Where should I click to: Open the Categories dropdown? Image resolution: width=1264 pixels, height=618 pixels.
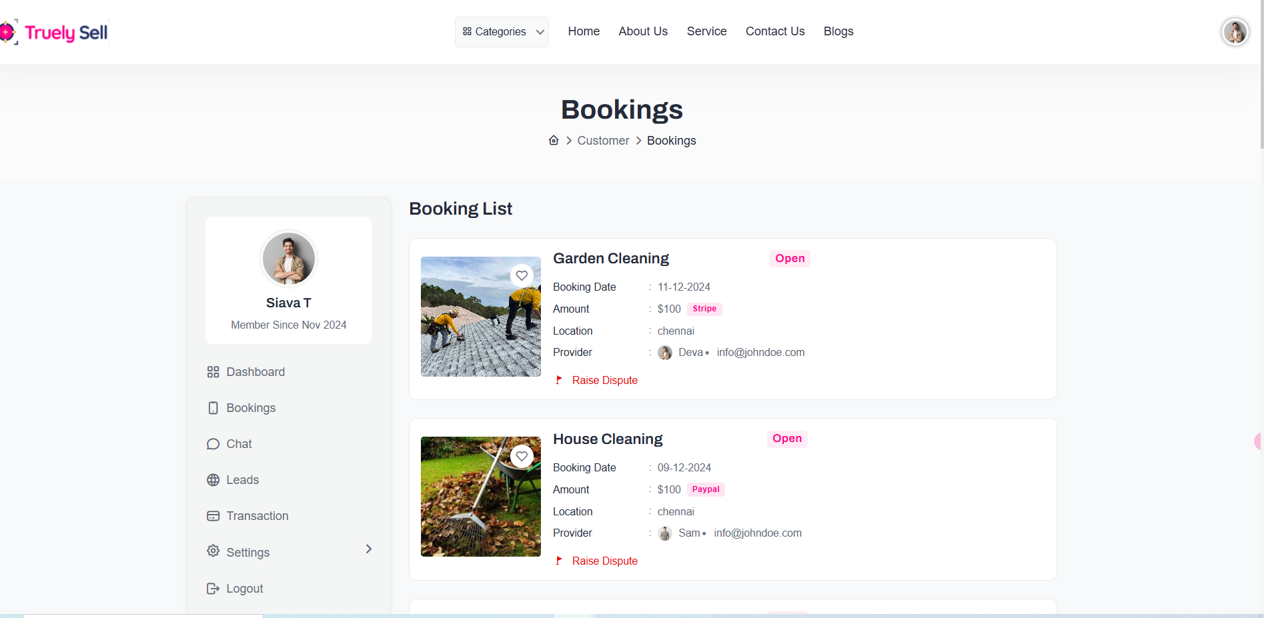point(502,32)
